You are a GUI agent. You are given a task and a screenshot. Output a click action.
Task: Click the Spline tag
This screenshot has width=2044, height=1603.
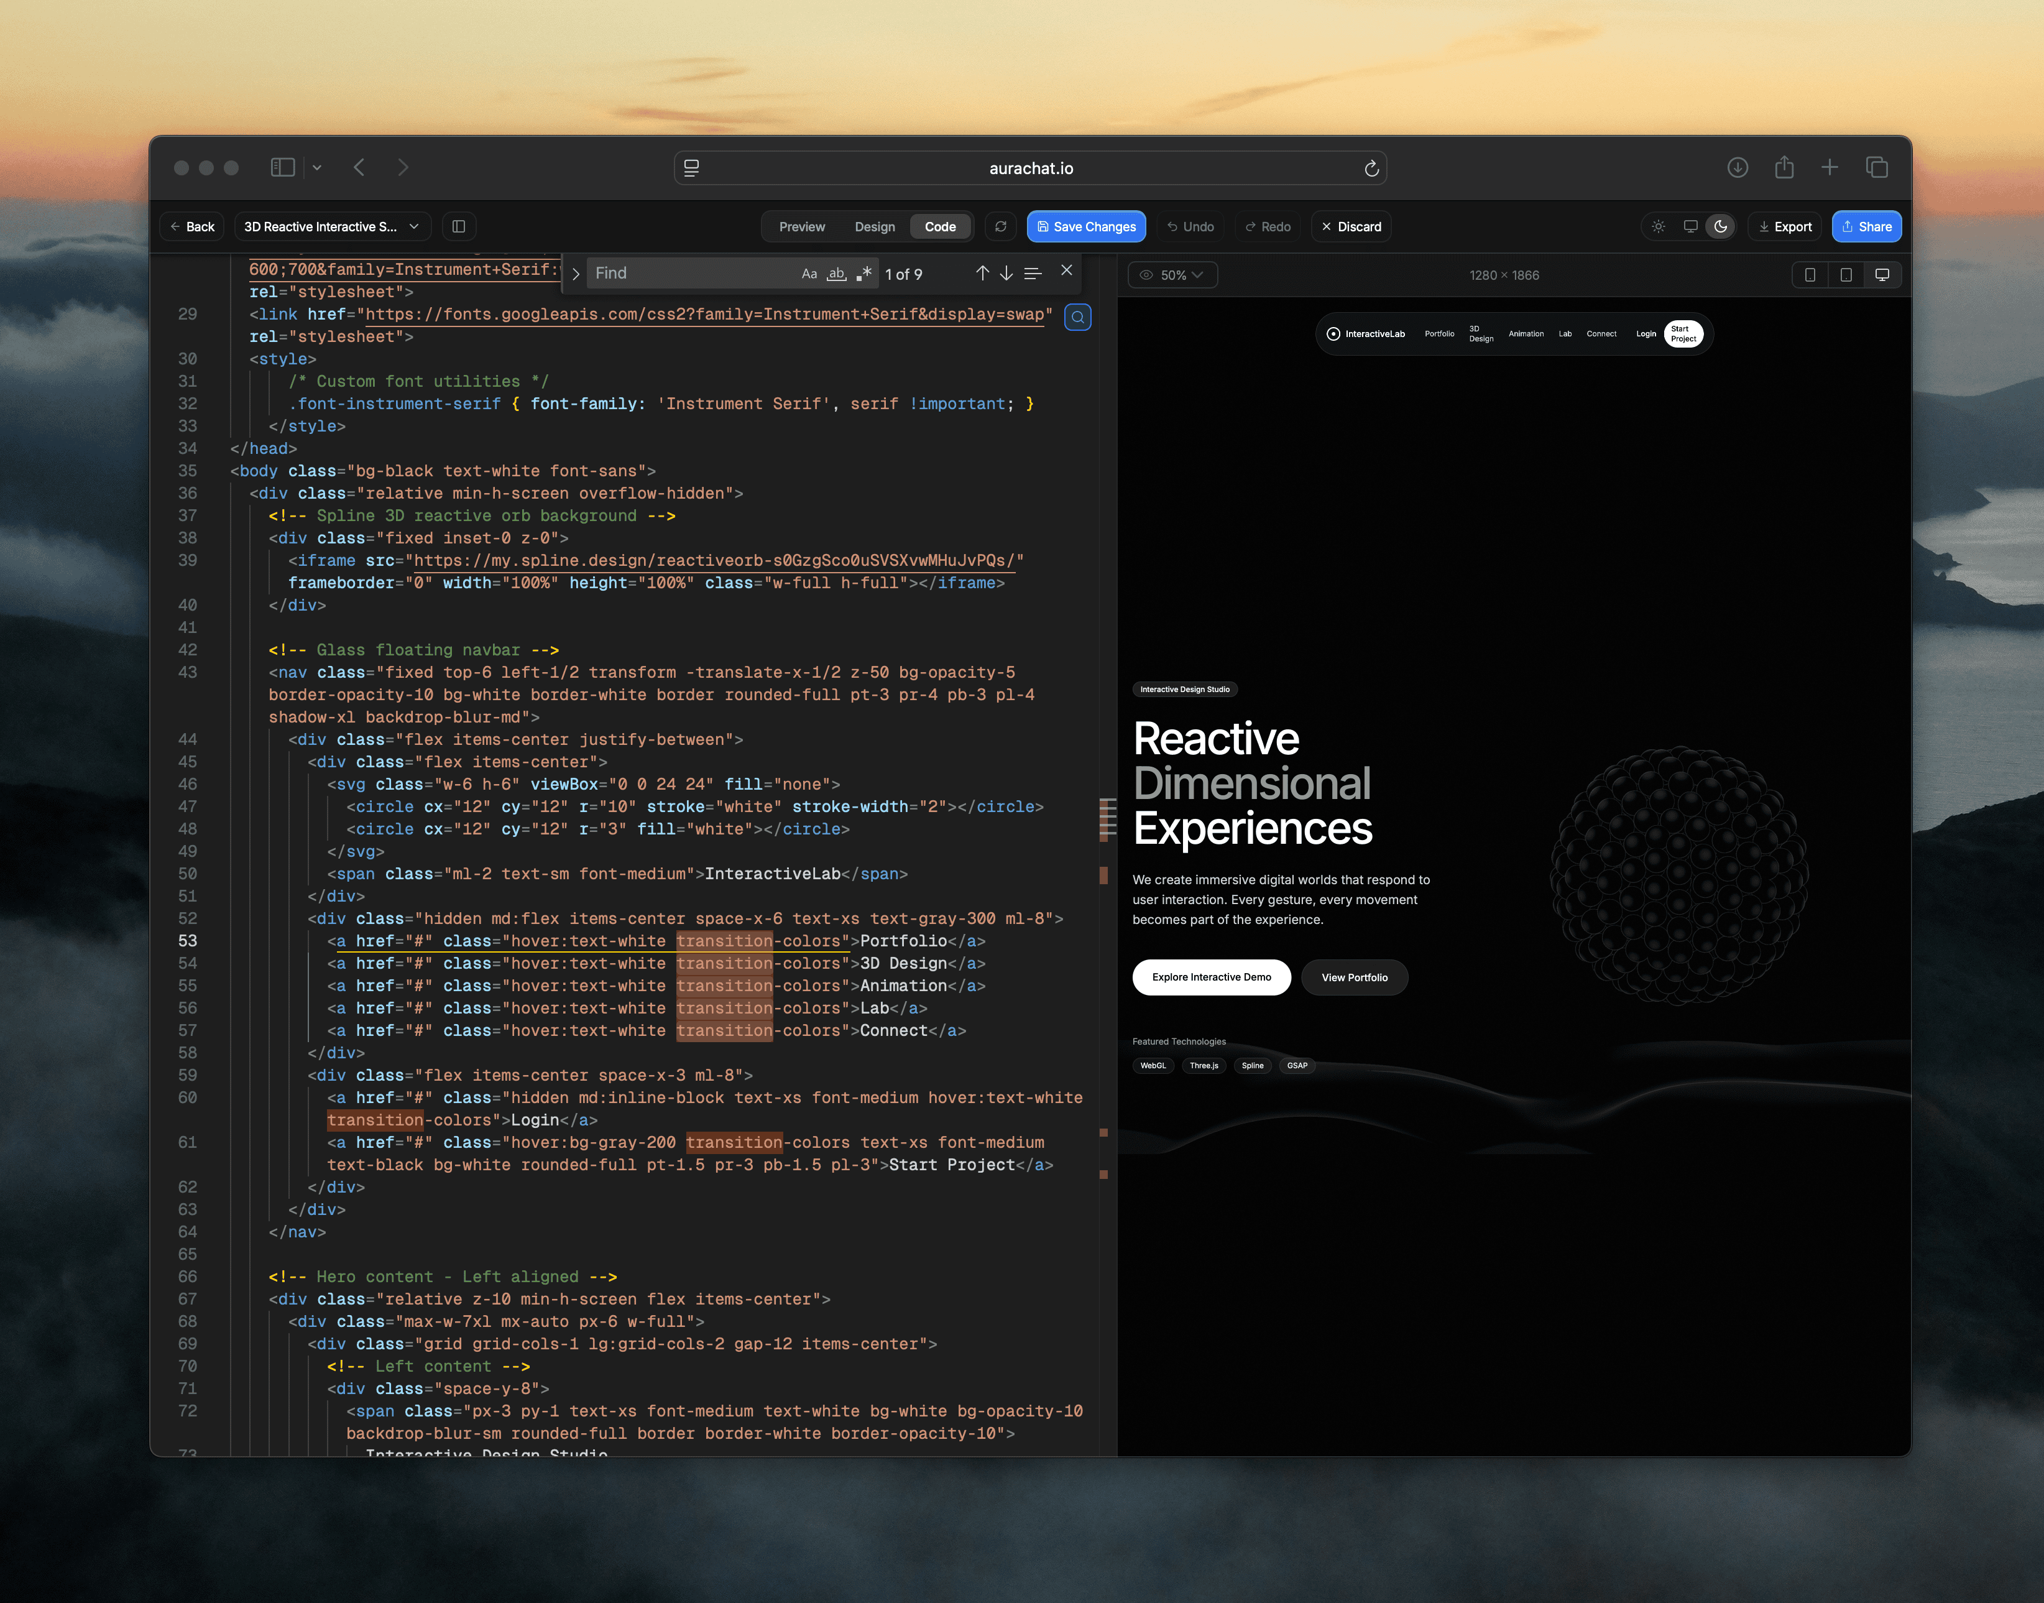[1252, 1065]
